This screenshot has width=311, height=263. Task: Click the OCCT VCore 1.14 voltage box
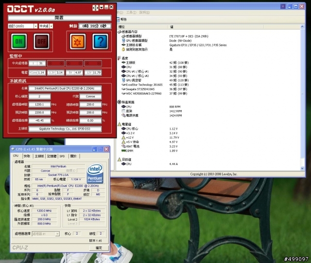tap(37, 73)
